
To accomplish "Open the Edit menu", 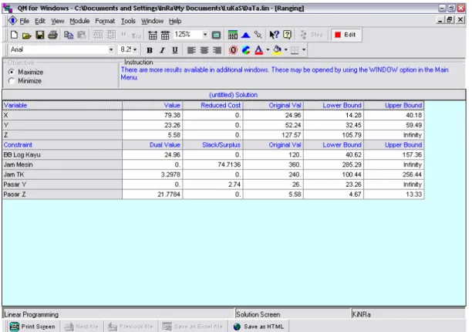I will (x=40, y=21).
